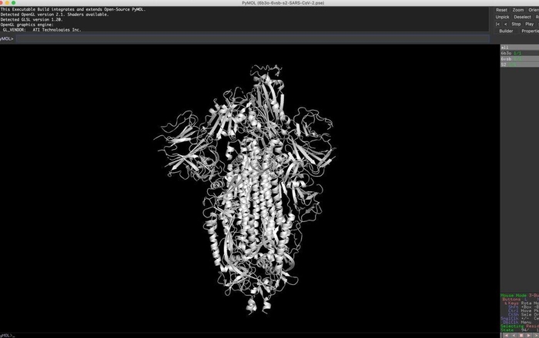Screen dimensions: 539x338
Task: Rewind to first frame in top controls
Action: pos(497,24)
